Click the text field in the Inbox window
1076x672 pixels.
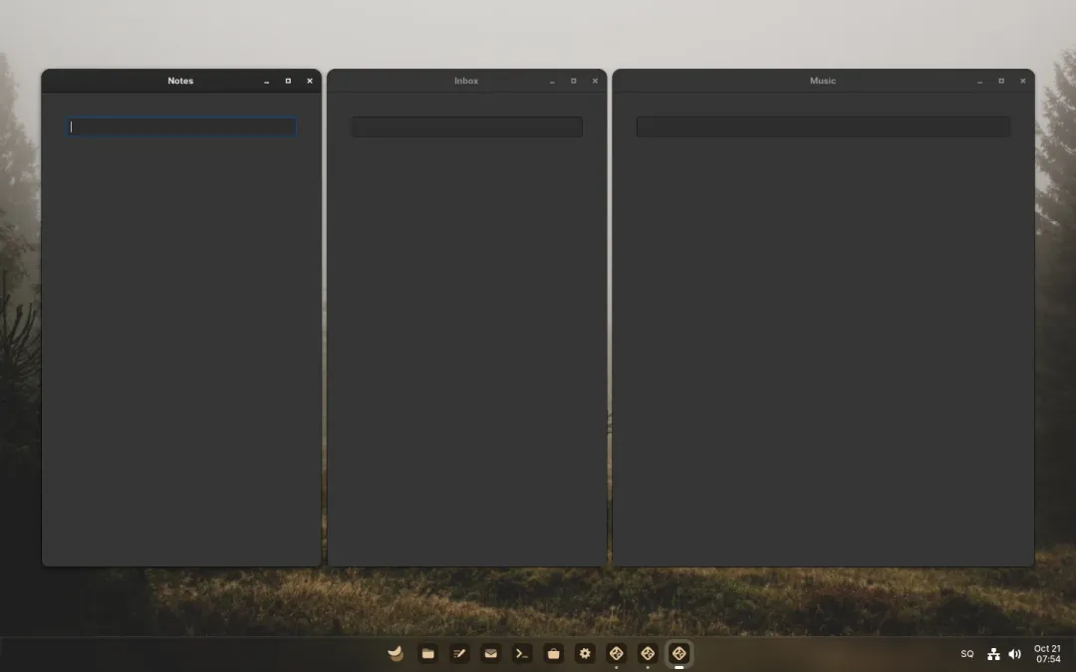[467, 126]
